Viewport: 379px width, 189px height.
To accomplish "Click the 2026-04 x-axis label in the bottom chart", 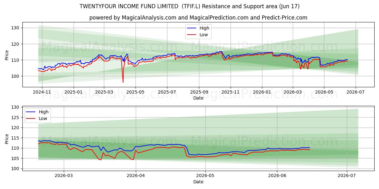I will [x=136, y=176].
